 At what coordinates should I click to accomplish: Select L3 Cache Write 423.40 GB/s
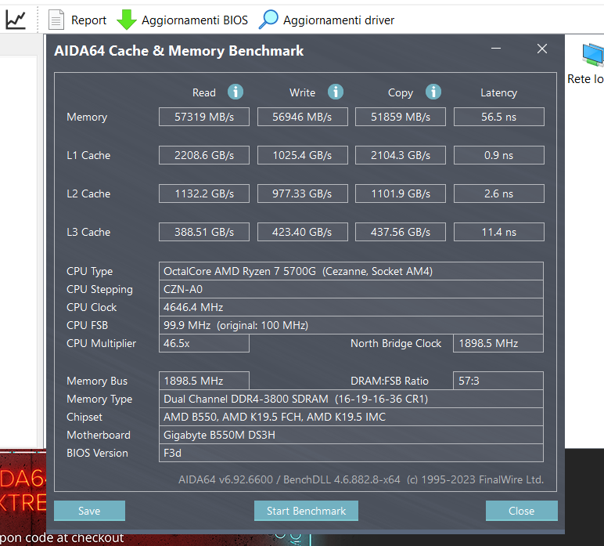pyautogui.click(x=302, y=232)
